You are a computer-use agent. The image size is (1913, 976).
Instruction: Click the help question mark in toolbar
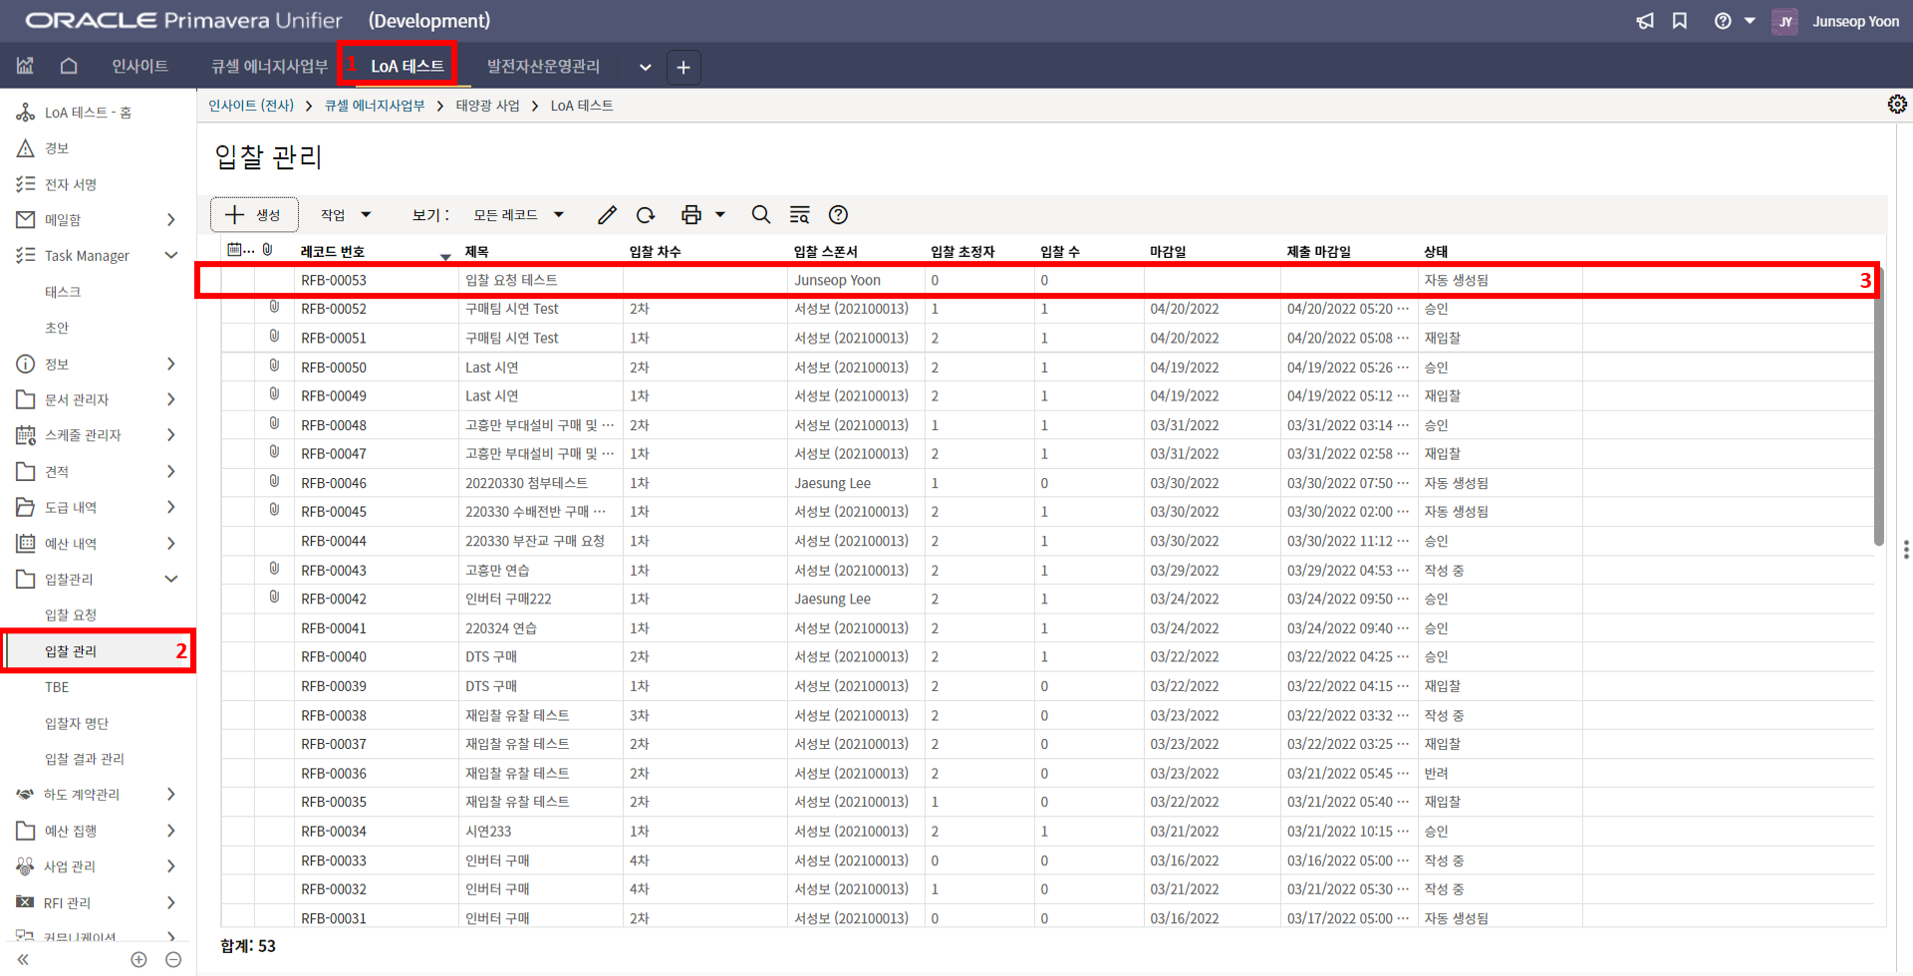[839, 215]
